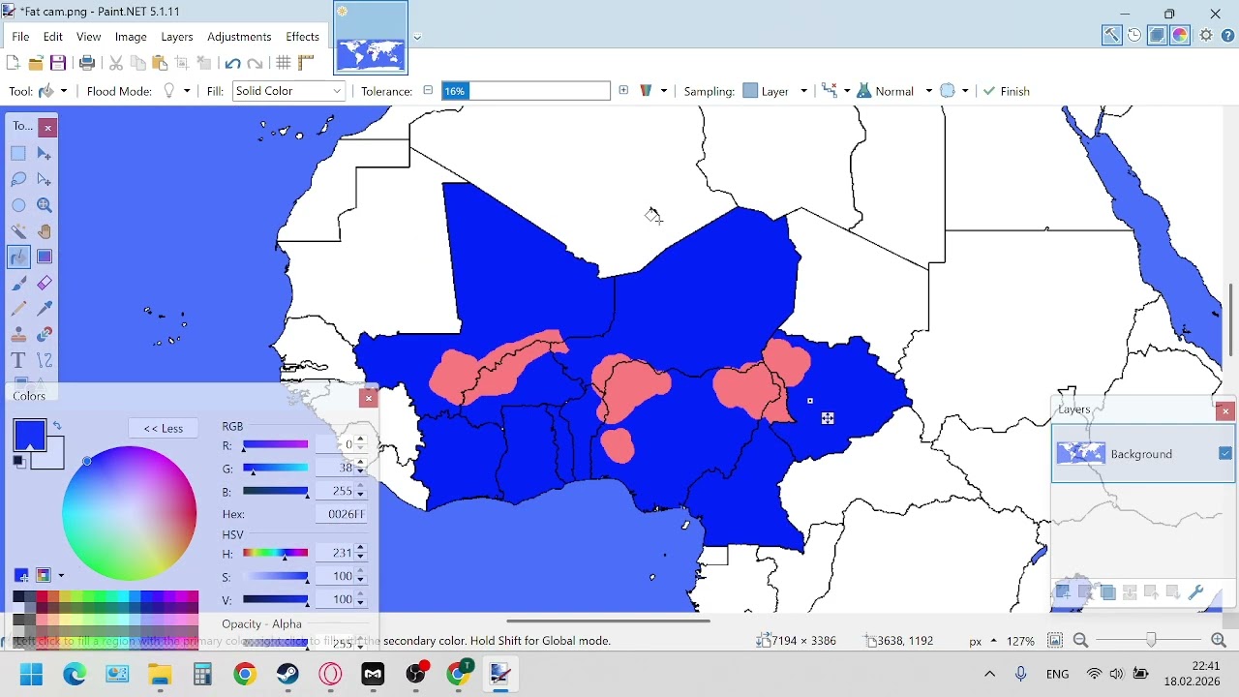Open the Sampling Layer dropdown
Screen dimensions: 1239x697
(x=775, y=91)
